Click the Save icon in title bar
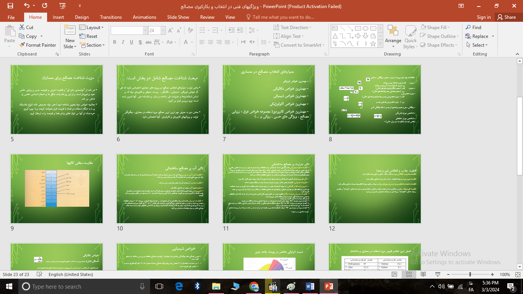Image resolution: width=523 pixels, height=294 pixels. [x=10, y=6]
